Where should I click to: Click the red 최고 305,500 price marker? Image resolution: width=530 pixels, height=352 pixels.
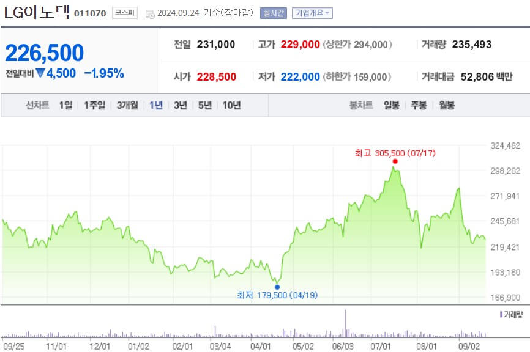click(395, 159)
